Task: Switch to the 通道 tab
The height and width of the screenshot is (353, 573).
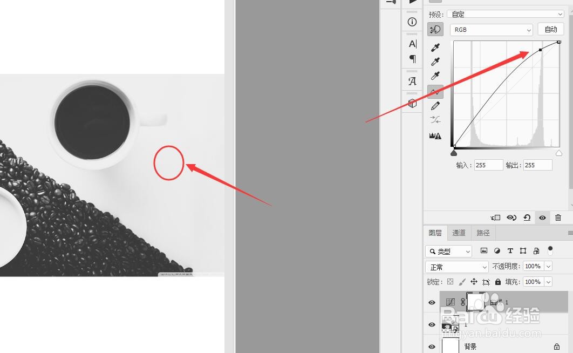Action: [x=459, y=233]
